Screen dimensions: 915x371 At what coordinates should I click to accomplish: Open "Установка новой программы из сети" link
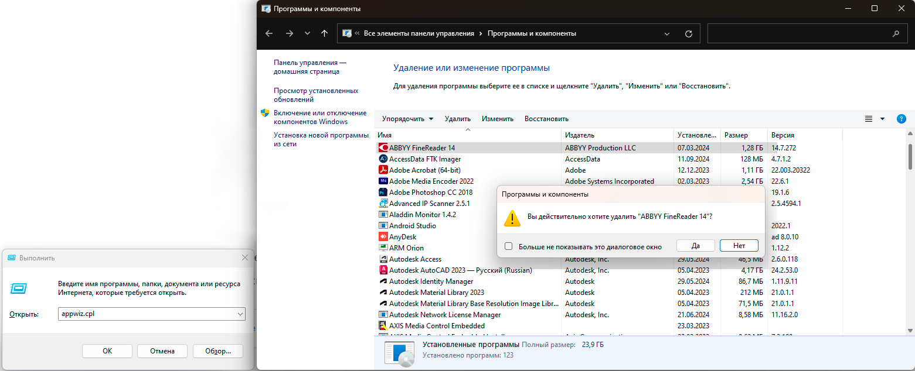[x=321, y=139]
